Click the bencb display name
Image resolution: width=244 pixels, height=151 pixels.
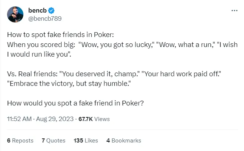36,11
